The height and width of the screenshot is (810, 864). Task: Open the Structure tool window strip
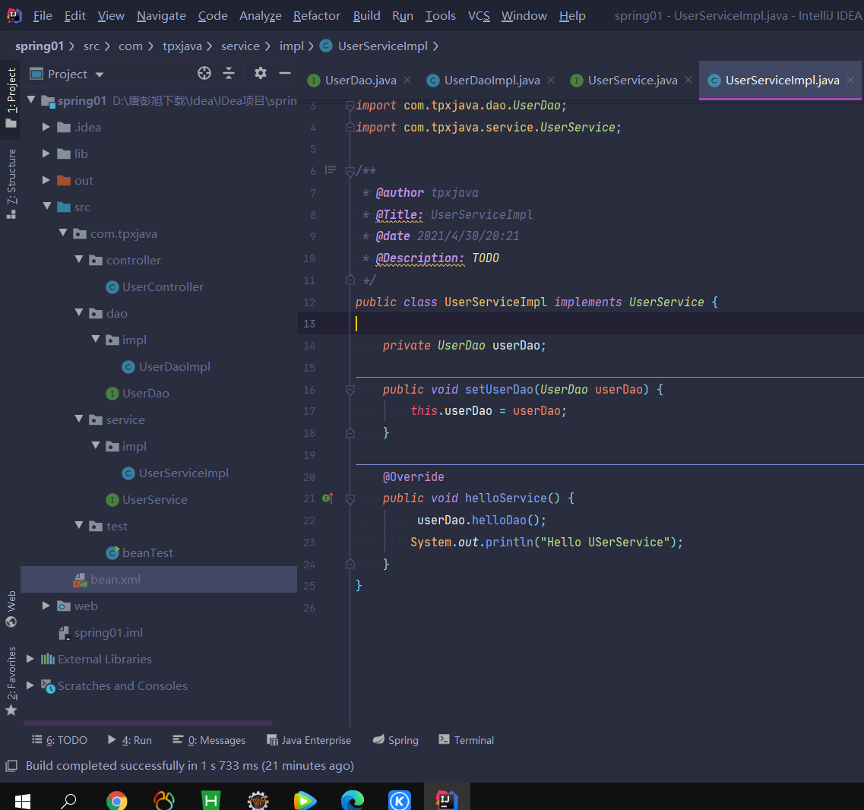(11, 184)
